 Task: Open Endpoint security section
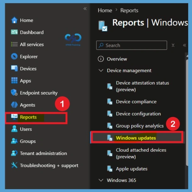point(39,93)
